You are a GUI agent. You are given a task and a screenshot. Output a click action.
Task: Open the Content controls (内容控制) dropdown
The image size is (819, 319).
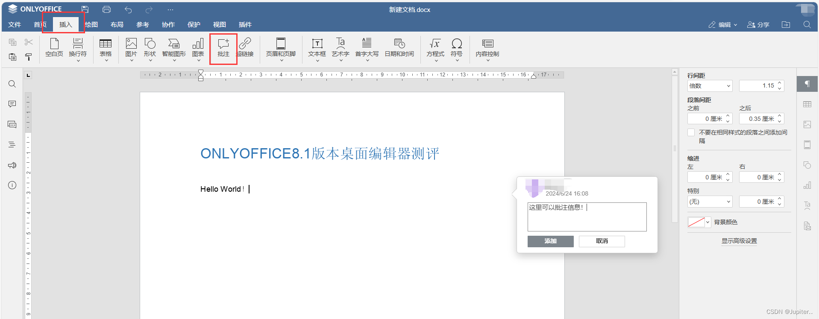tap(487, 49)
